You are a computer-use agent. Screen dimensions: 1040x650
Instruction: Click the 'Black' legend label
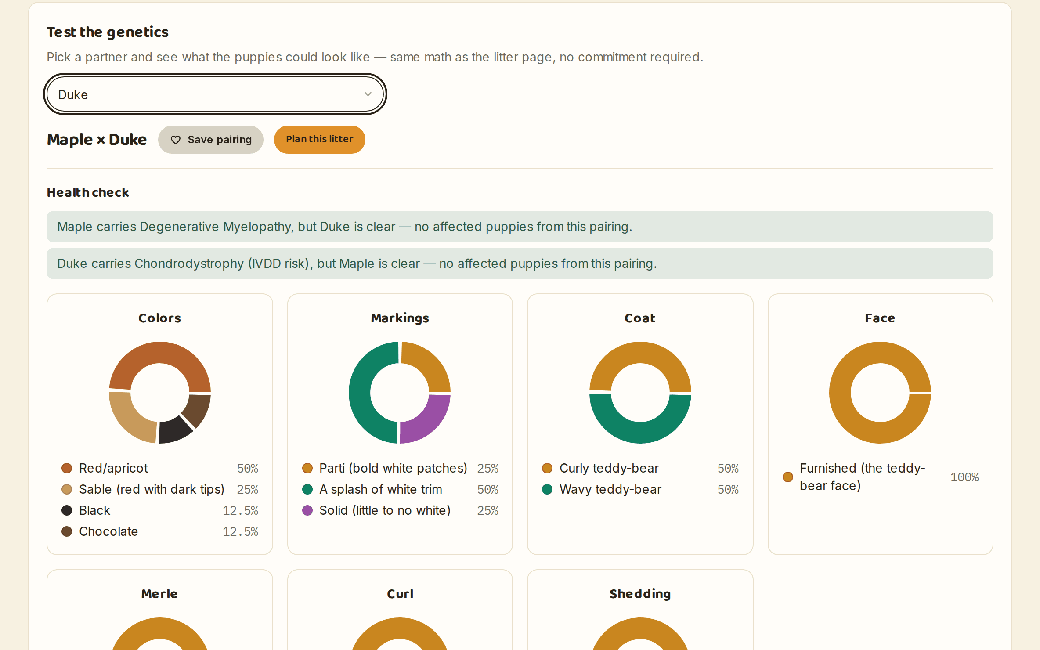(x=94, y=510)
